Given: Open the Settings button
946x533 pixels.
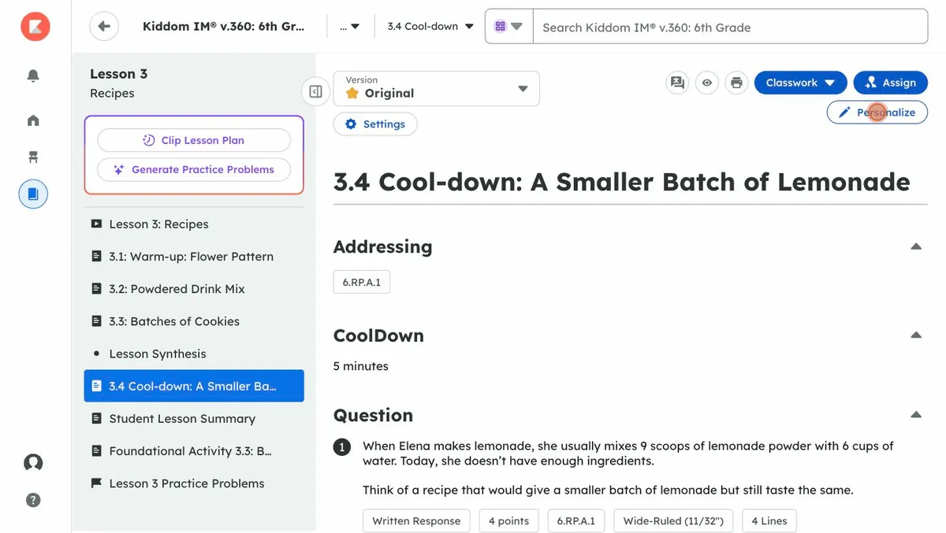Looking at the screenshot, I should (375, 124).
